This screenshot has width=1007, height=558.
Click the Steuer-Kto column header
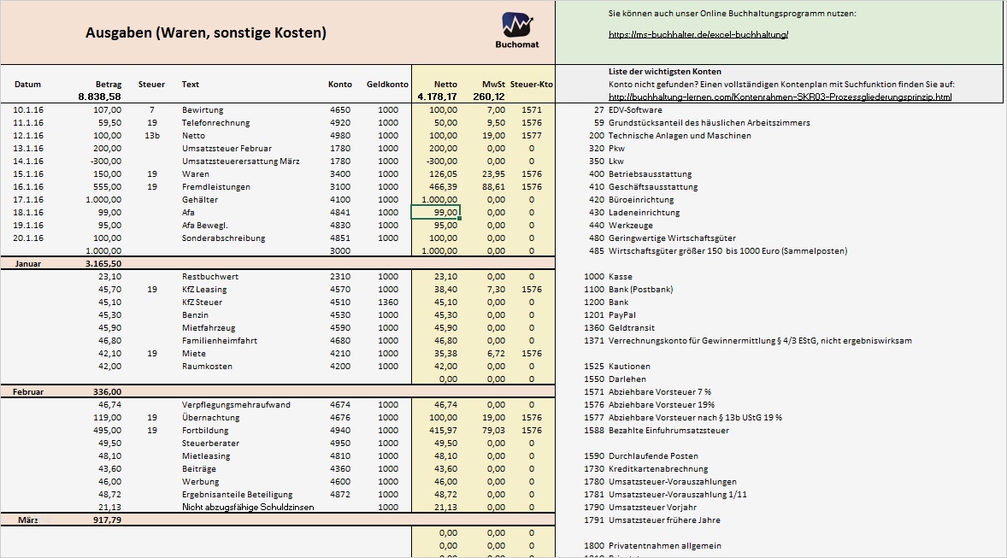(x=532, y=84)
